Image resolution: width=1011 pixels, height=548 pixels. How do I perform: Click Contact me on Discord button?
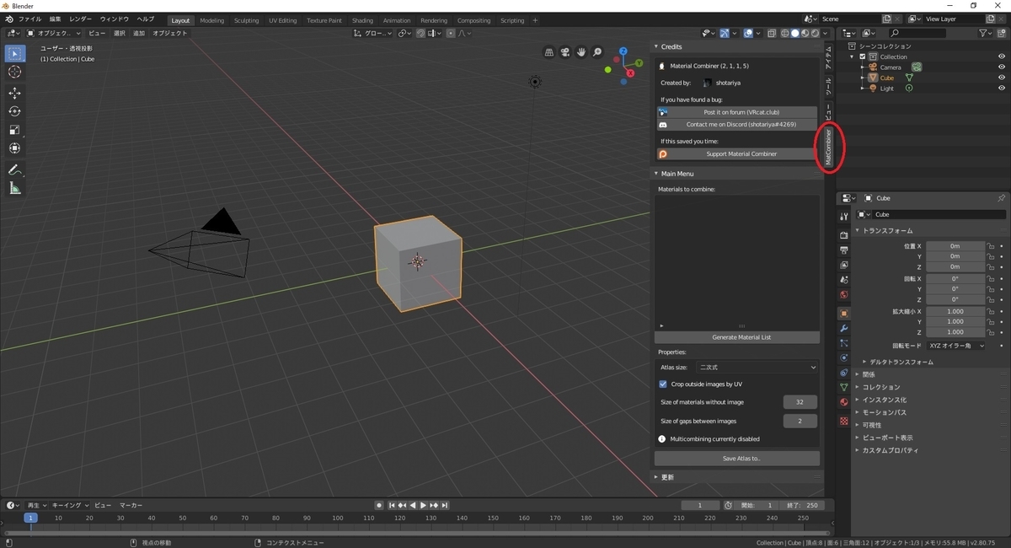click(x=737, y=124)
